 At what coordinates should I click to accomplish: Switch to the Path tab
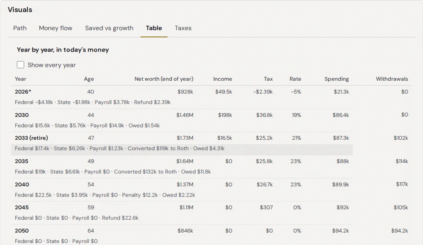[x=20, y=28]
